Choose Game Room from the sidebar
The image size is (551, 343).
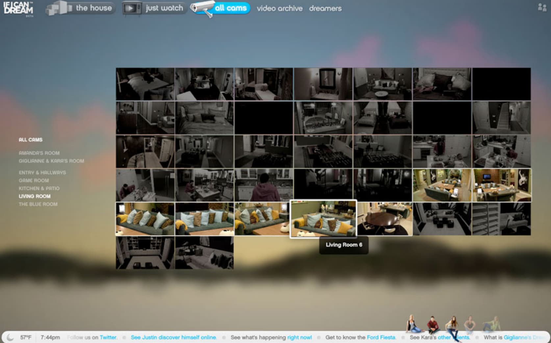(x=34, y=180)
